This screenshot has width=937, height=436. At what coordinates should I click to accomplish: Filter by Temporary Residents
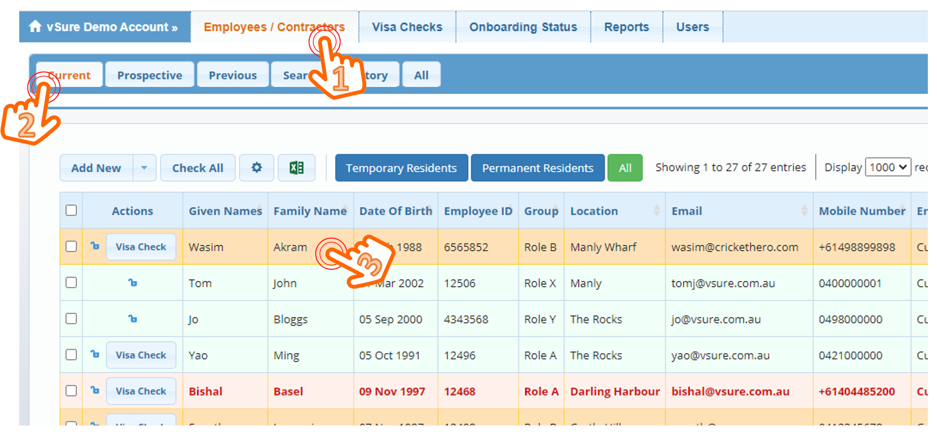coord(401,168)
